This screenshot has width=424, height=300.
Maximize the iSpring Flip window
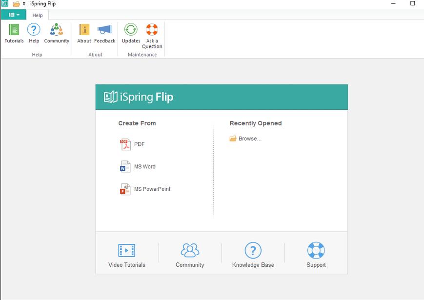click(x=413, y=3)
